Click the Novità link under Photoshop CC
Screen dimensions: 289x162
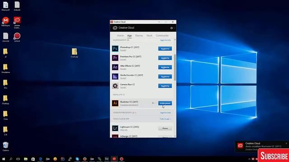click(x=123, y=50)
